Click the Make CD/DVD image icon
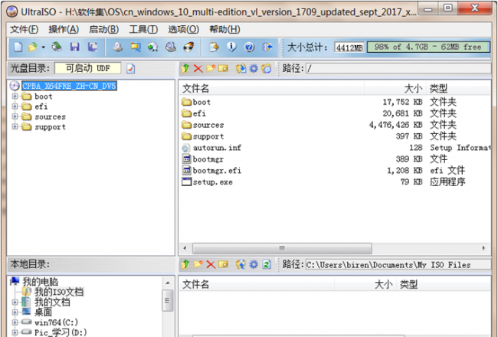The height and width of the screenshot is (337, 498). 118,47
